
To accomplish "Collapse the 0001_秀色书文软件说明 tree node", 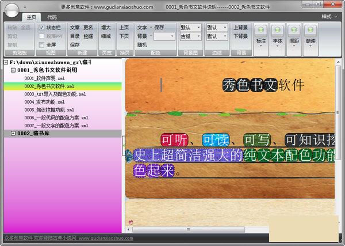I will click(13, 70).
